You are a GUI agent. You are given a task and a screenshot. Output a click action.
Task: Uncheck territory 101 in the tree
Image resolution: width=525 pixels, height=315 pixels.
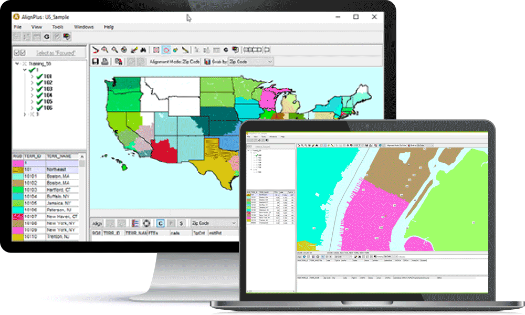point(39,77)
